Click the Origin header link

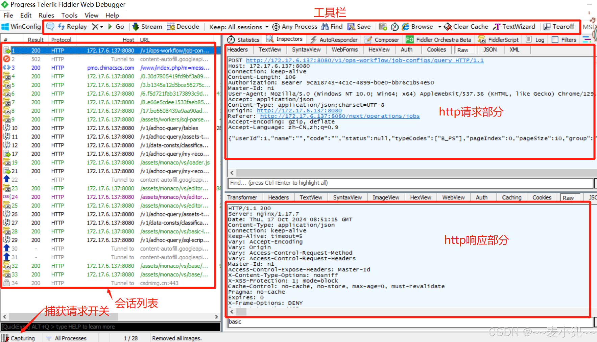299,110
